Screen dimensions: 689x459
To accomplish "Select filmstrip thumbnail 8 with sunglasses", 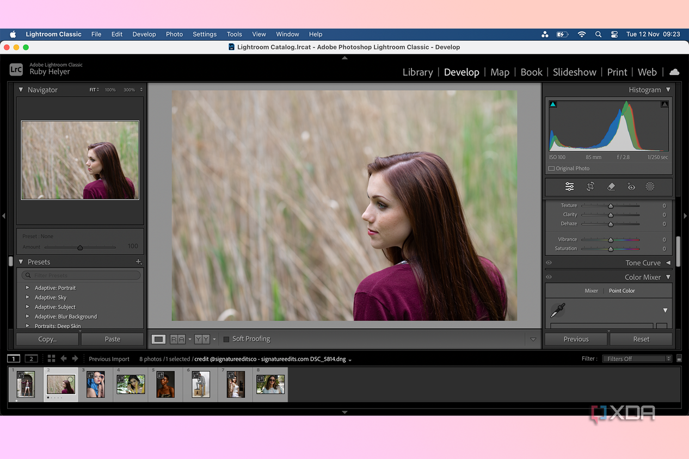I will 270,384.
